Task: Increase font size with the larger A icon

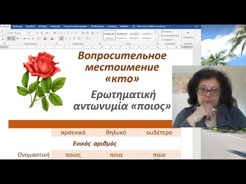Action: [37, 33]
